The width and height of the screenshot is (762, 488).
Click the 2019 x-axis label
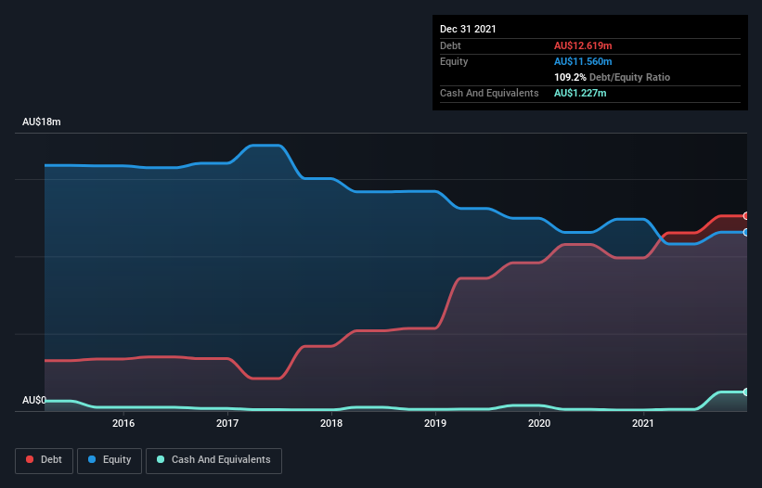(x=435, y=423)
